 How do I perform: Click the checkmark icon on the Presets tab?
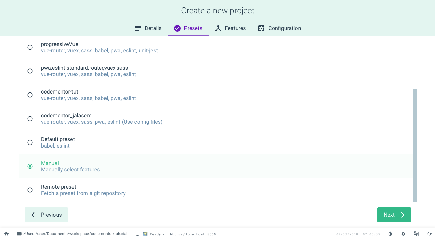pyautogui.click(x=177, y=28)
